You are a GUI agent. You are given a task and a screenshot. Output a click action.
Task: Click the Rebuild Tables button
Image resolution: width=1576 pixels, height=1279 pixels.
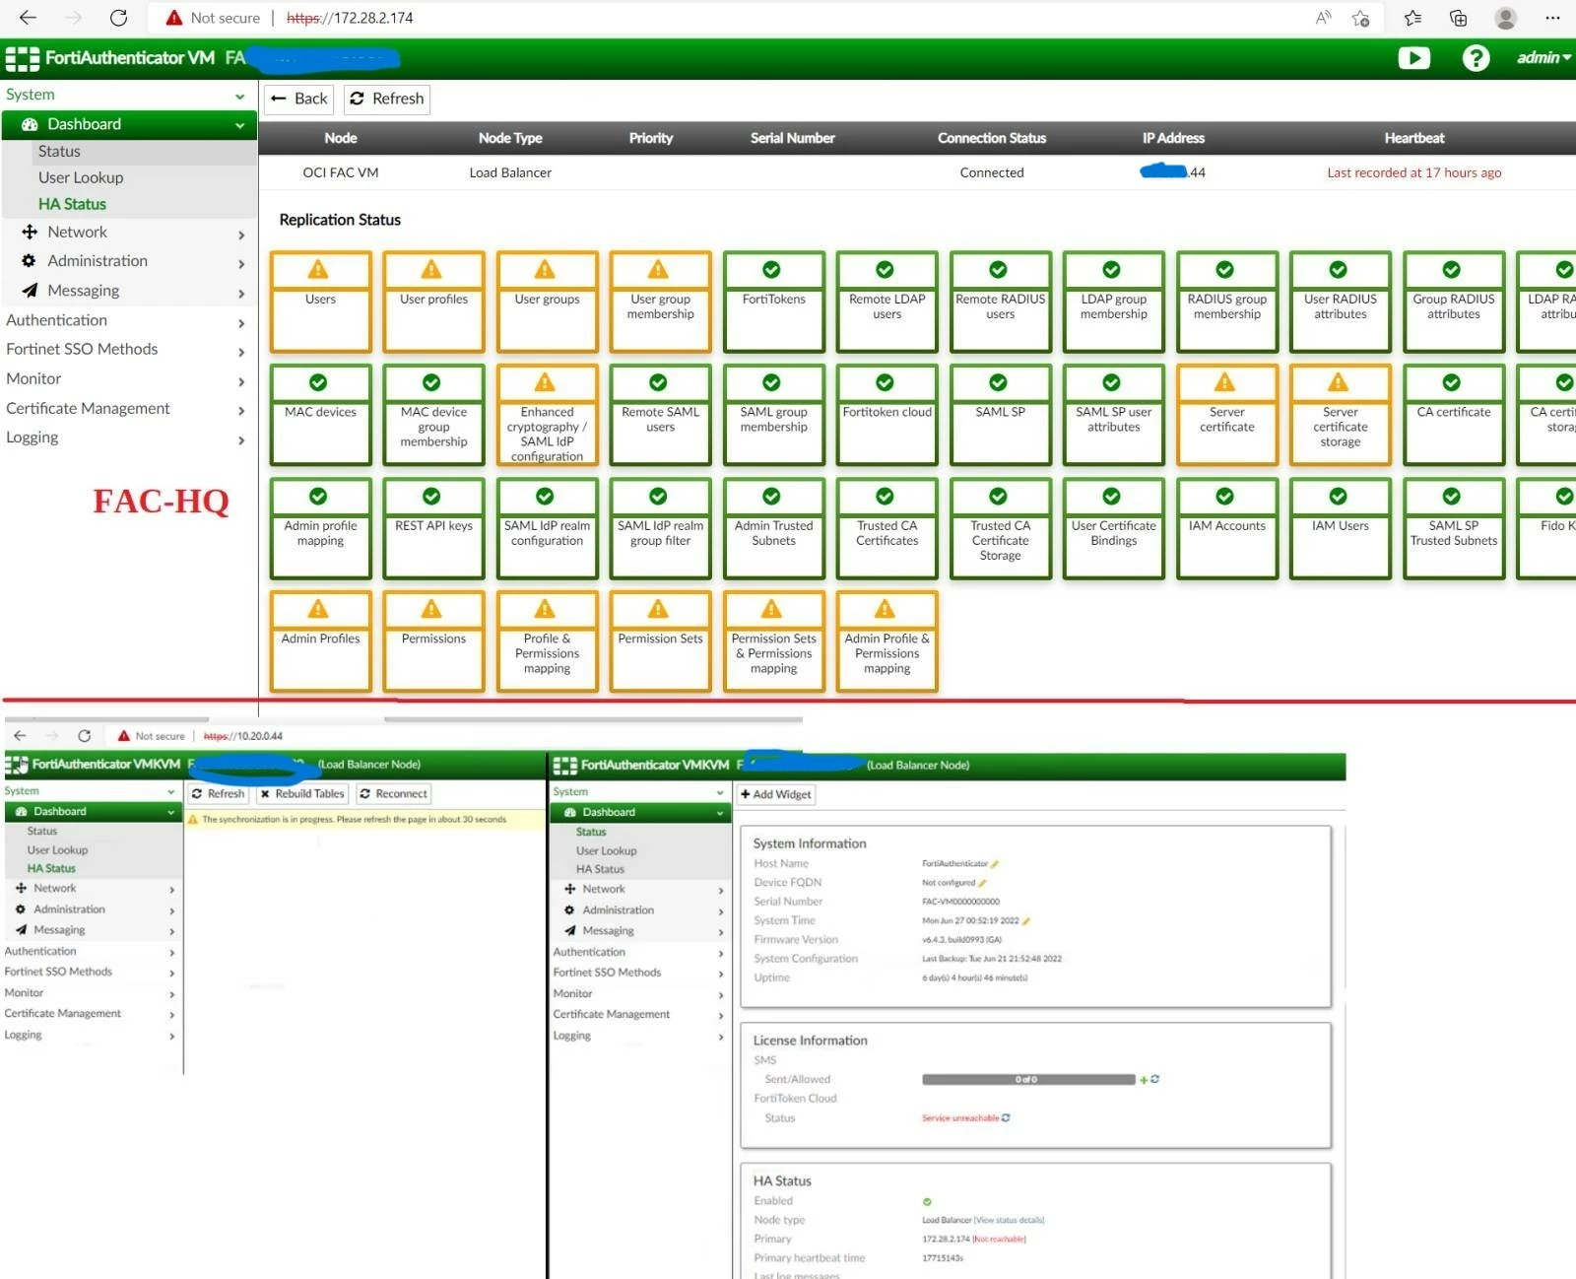(302, 793)
